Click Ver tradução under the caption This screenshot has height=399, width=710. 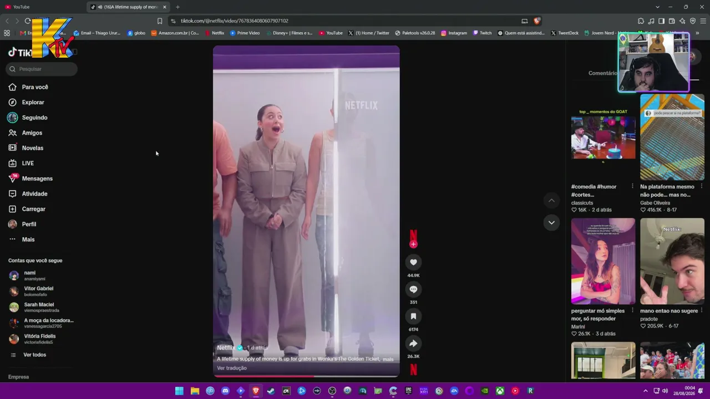[232, 368]
